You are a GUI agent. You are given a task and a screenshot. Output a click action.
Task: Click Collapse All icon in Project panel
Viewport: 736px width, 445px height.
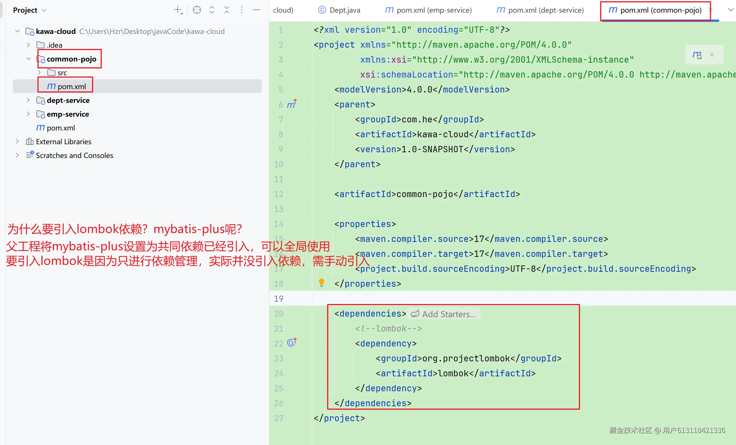pyautogui.click(x=227, y=10)
